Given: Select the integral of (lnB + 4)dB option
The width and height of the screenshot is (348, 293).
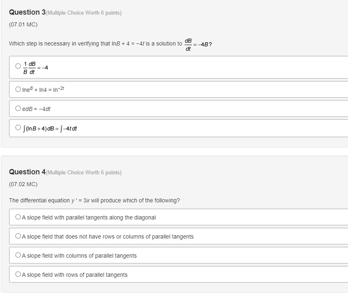Looking at the screenshot, I should [x=18, y=128].
